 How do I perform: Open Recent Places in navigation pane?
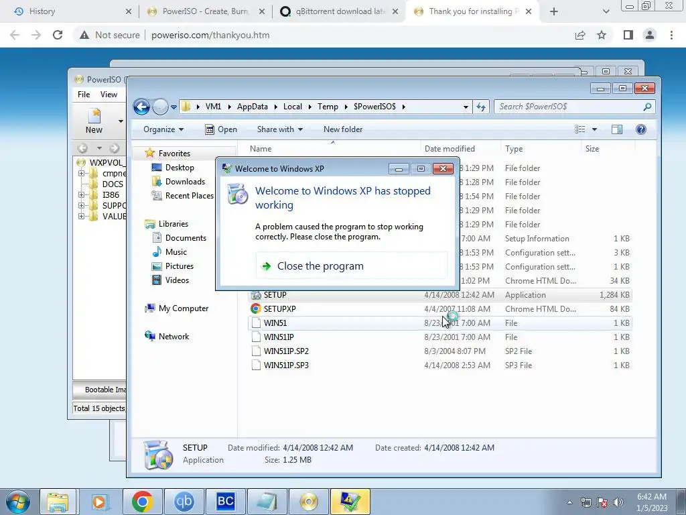(x=182, y=195)
